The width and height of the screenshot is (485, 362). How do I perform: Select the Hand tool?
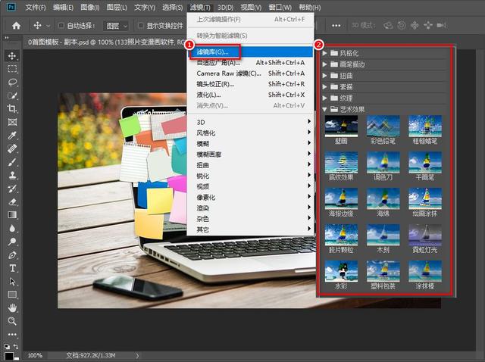click(12, 307)
